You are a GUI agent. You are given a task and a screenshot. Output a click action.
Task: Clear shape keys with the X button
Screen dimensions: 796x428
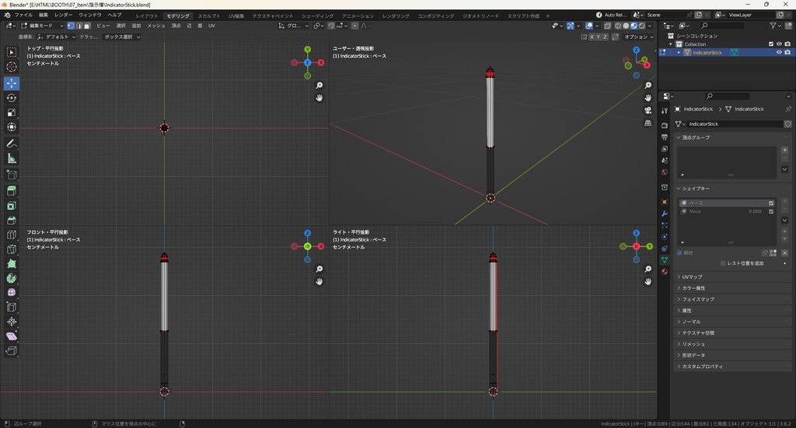[784, 253]
